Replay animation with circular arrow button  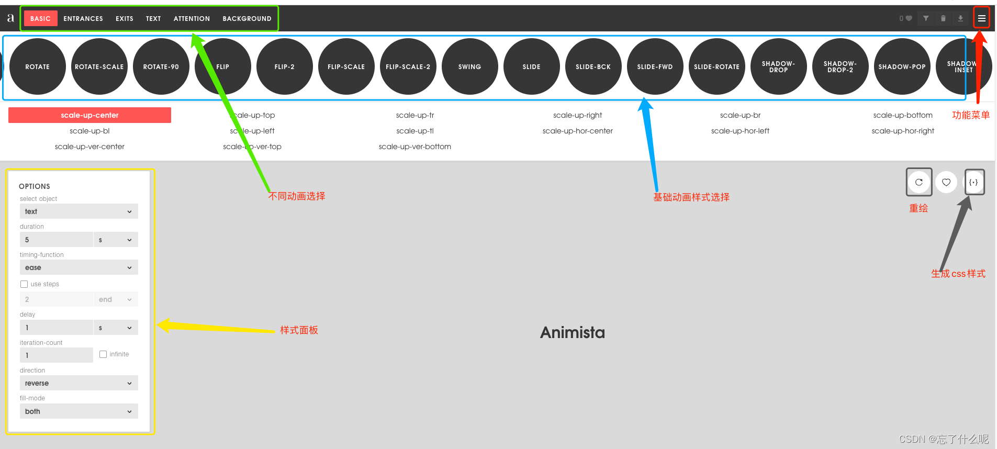point(919,182)
